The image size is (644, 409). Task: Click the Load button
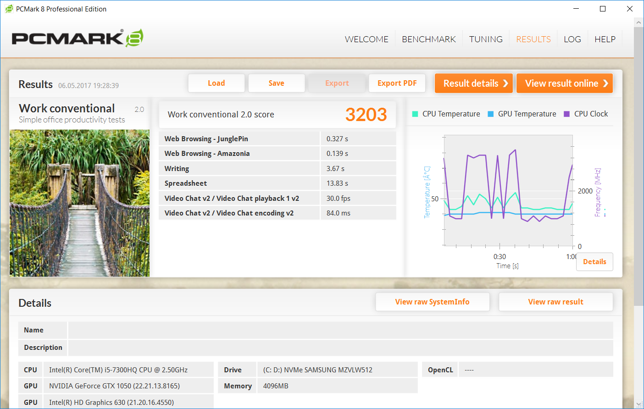point(217,83)
